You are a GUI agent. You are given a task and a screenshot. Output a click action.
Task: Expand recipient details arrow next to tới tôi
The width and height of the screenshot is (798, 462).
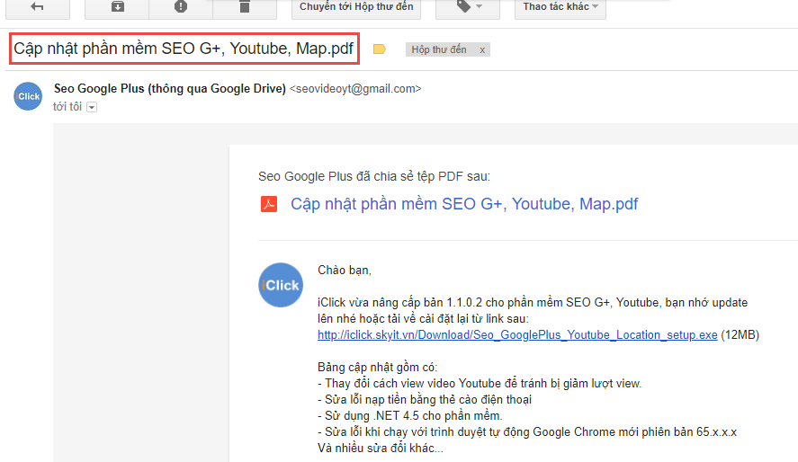point(92,107)
